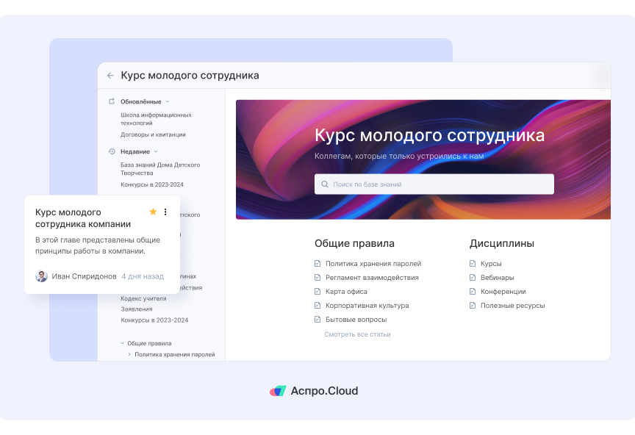Click the article icon next to Курсы
Viewport: 635px width, 435px height.
[x=473, y=262]
